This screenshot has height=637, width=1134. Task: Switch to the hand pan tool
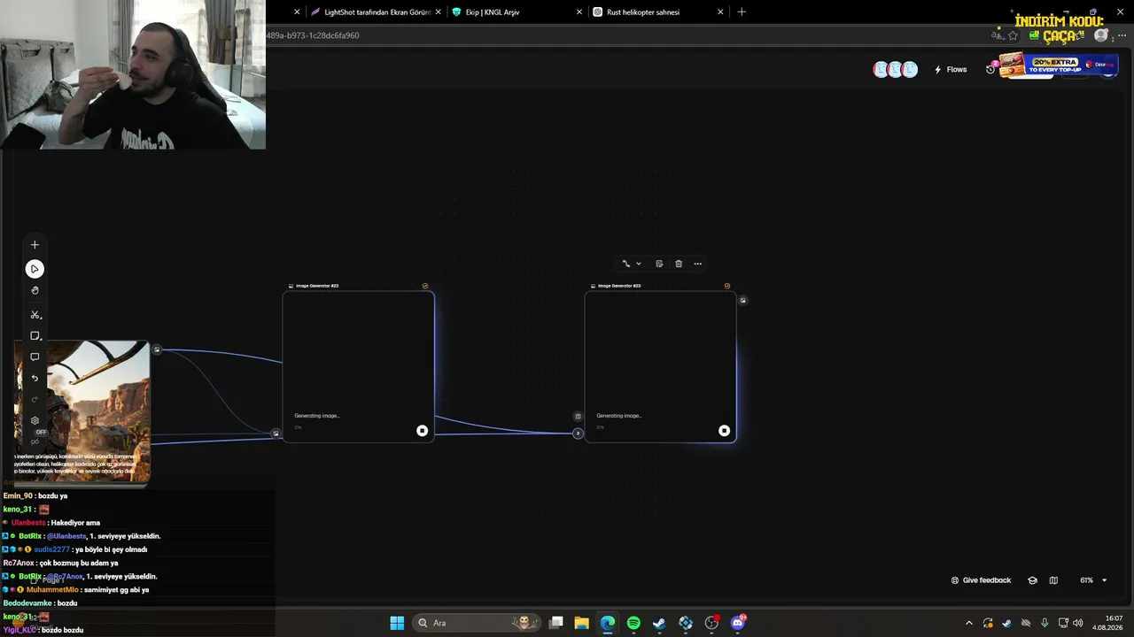pyautogui.click(x=35, y=290)
